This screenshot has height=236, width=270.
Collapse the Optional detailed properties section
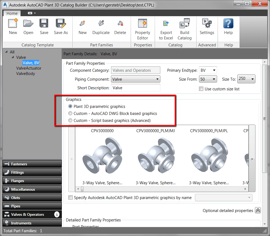point(258,210)
